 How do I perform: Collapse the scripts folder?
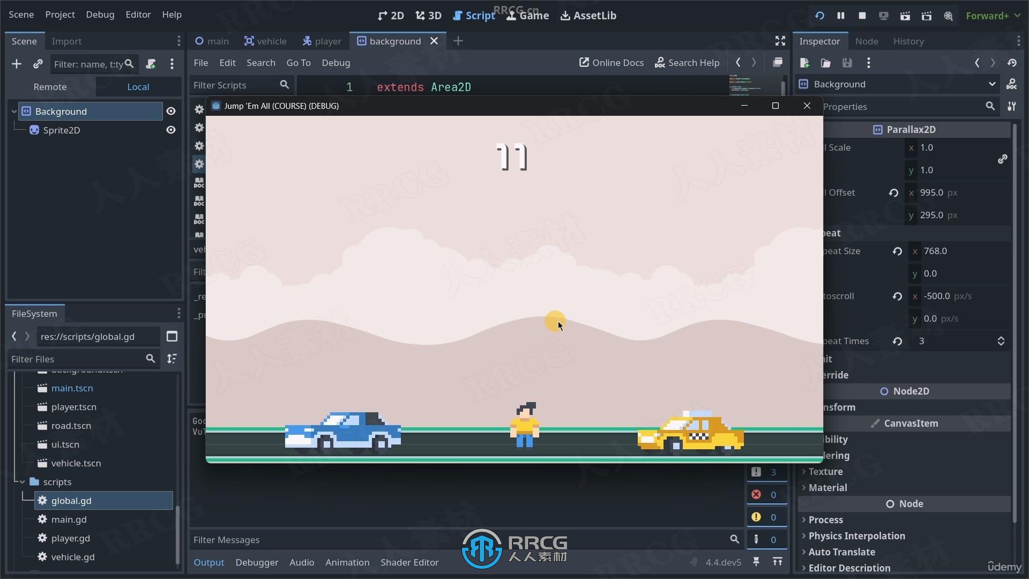(x=23, y=481)
